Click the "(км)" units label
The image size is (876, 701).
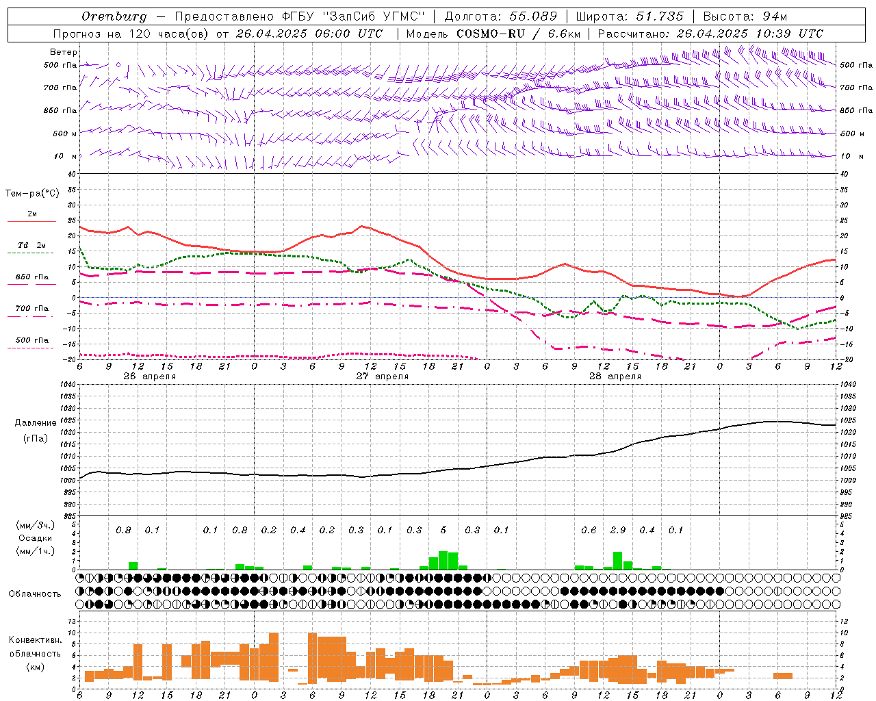[35, 667]
